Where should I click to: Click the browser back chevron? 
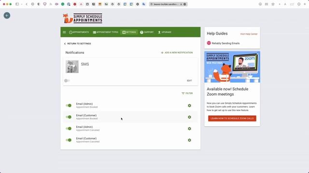[27, 4]
